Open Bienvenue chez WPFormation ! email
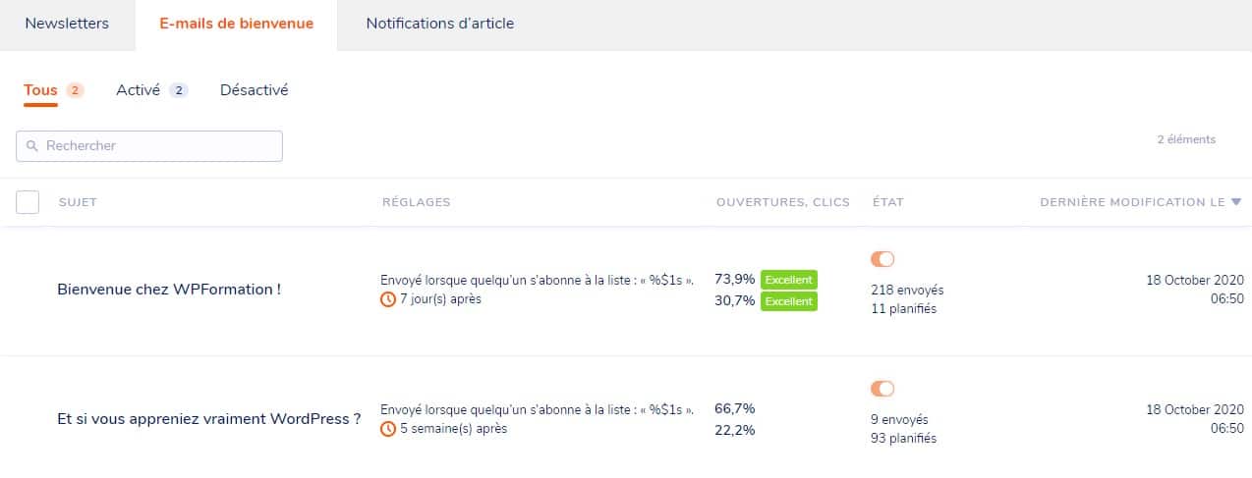This screenshot has width=1252, height=478. click(x=169, y=290)
